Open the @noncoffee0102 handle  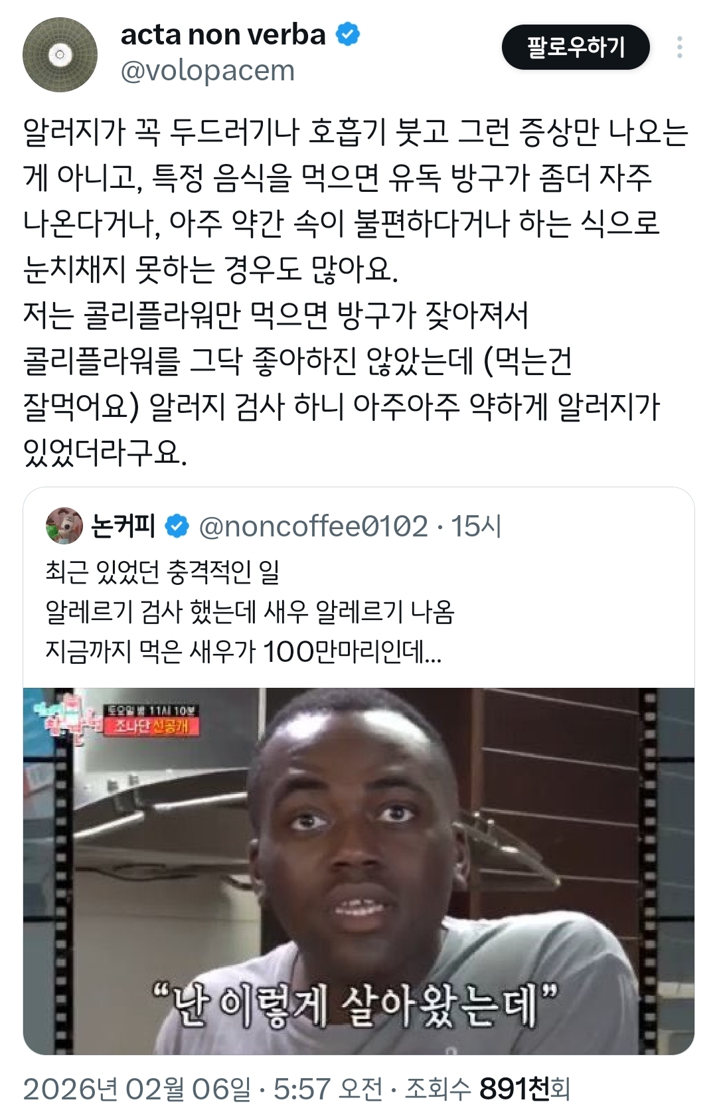pyautogui.click(x=313, y=526)
